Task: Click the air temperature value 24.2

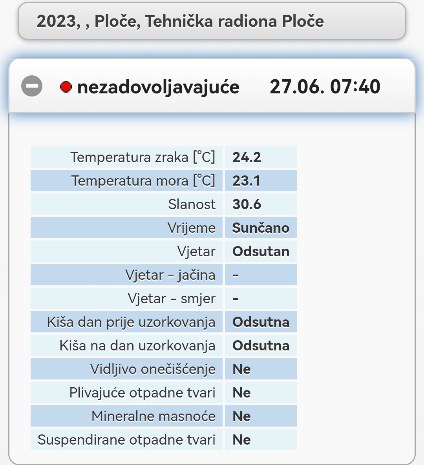Action: [x=247, y=157]
